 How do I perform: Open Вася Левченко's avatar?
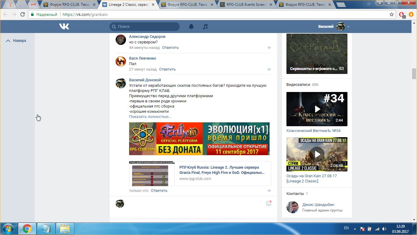(x=121, y=61)
